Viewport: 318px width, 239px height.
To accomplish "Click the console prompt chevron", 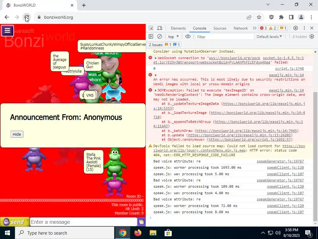I will (x=150, y=218).
